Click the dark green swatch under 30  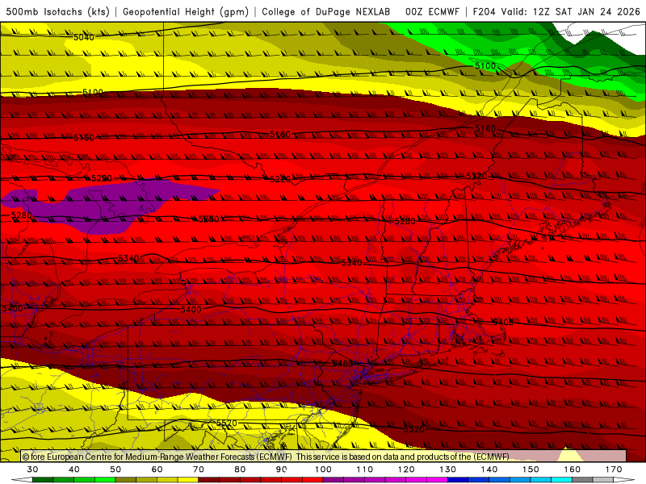coord(43,480)
